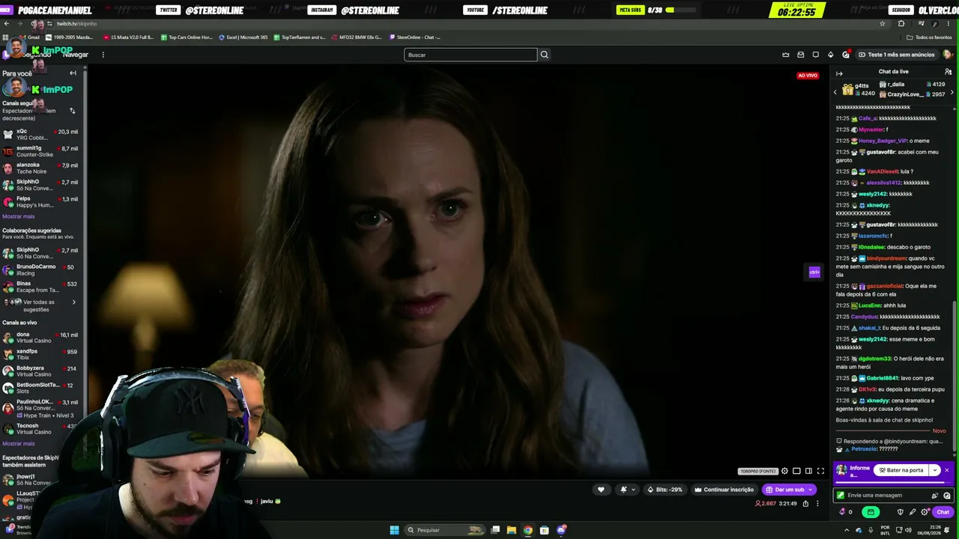Screen dimensions: 959x539
Task: Collapse the live chat panel
Action: (x=839, y=73)
